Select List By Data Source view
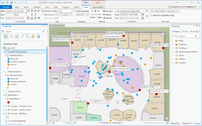The image size is (202, 126). [11, 36]
